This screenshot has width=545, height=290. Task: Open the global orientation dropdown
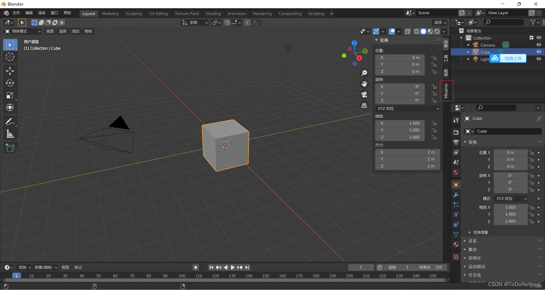click(x=195, y=23)
